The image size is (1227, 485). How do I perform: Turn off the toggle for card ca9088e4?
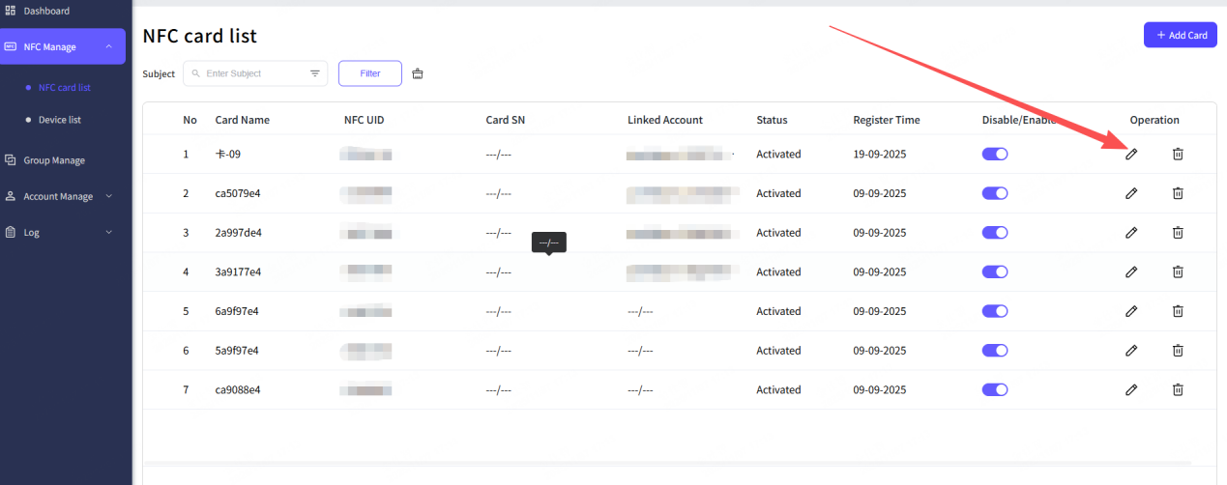pyautogui.click(x=995, y=390)
